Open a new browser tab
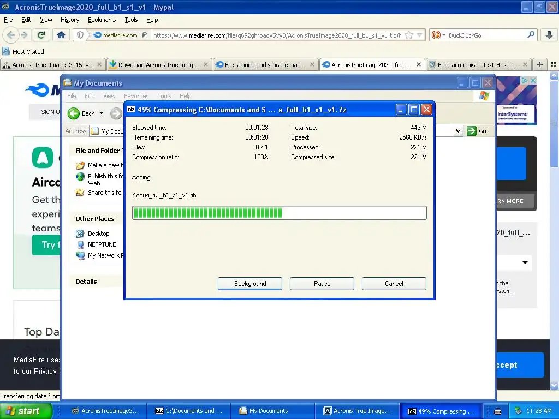The image size is (559, 419). coord(540,64)
